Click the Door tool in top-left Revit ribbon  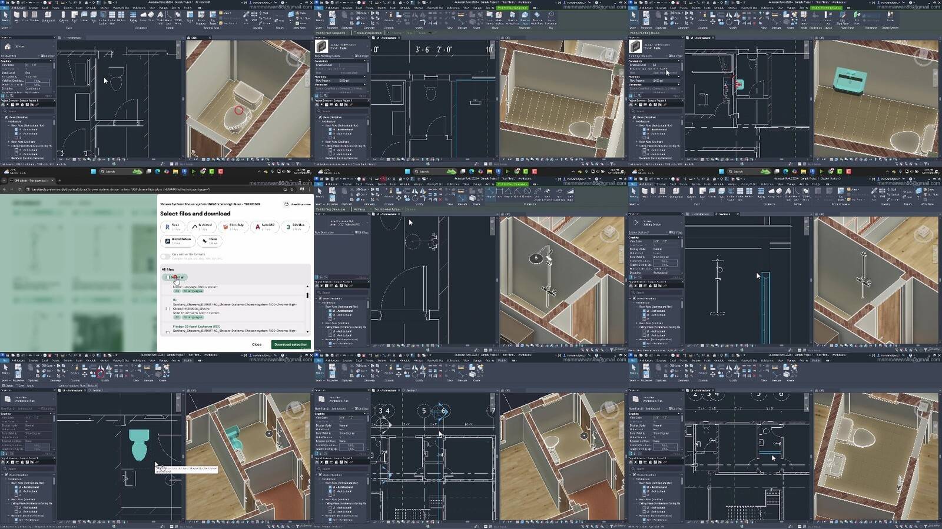(26, 16)
